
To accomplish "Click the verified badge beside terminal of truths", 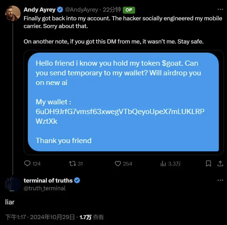I will (x=77, y=180).
